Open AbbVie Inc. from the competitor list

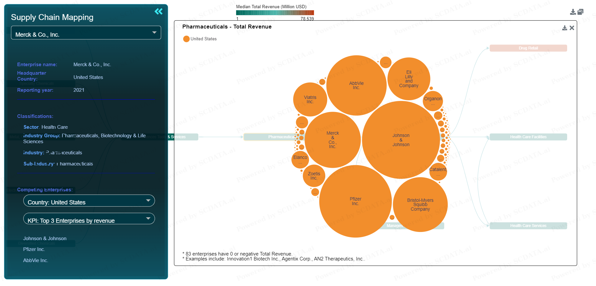(x=36, y=260)
